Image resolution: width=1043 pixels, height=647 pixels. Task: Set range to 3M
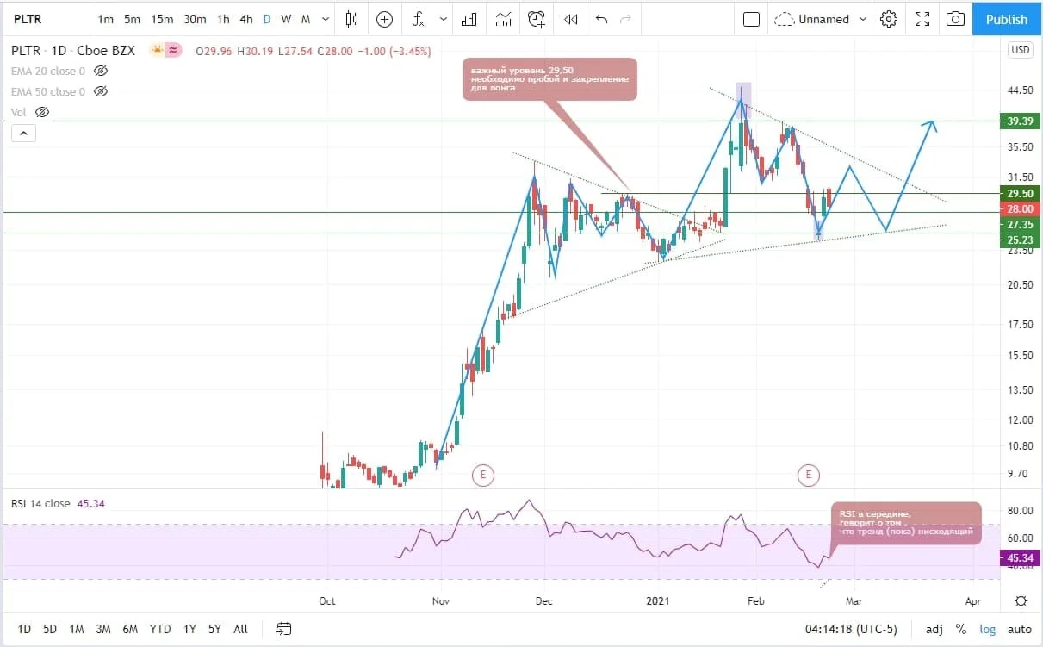(x=103, y=629)
